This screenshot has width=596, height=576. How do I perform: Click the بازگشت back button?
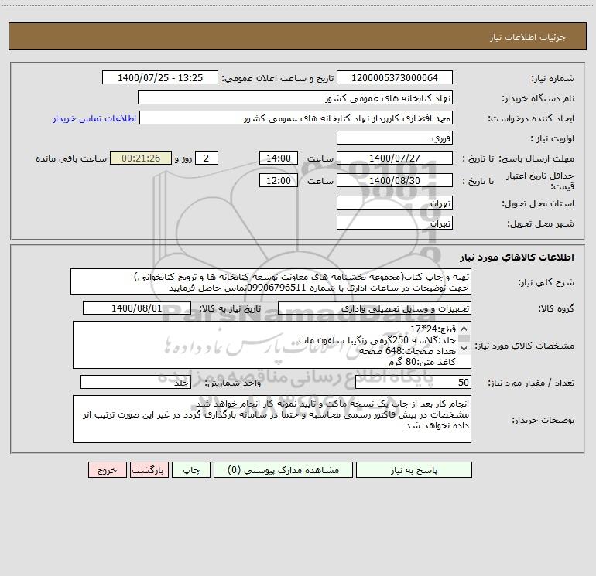click(x=149, y=469)
